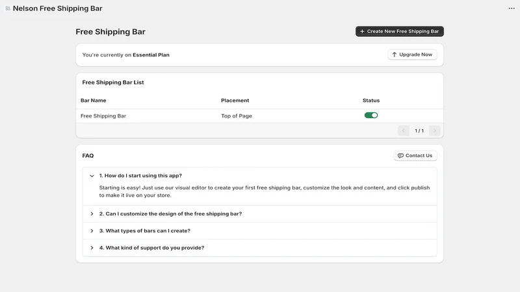This screenshot has height=292, width=520.
Task: Click the 'Bar Name' column header
Action: pos(93,101)
